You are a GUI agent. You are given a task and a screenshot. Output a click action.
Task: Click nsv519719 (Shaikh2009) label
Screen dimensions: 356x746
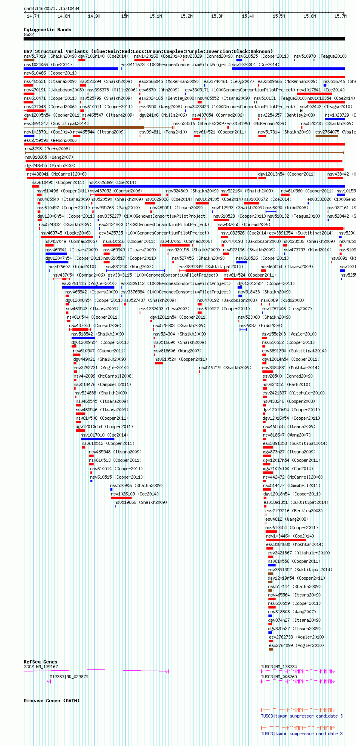[225, 368]
